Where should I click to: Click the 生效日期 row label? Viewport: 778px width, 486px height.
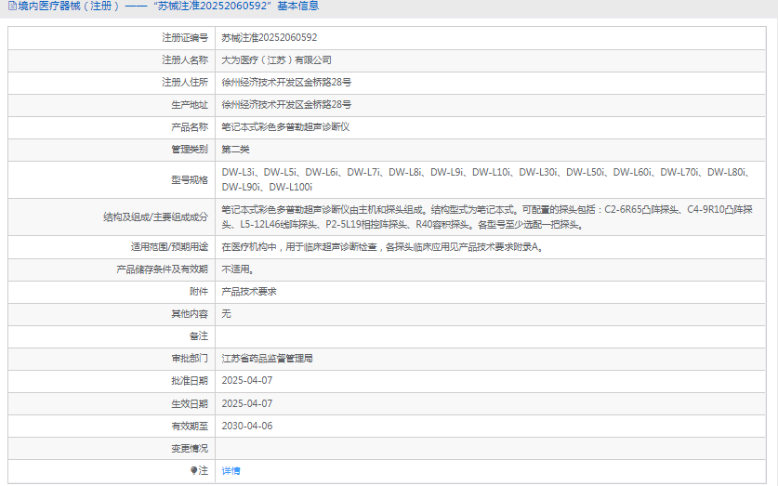pyautogui.click(x=190, y=403)
